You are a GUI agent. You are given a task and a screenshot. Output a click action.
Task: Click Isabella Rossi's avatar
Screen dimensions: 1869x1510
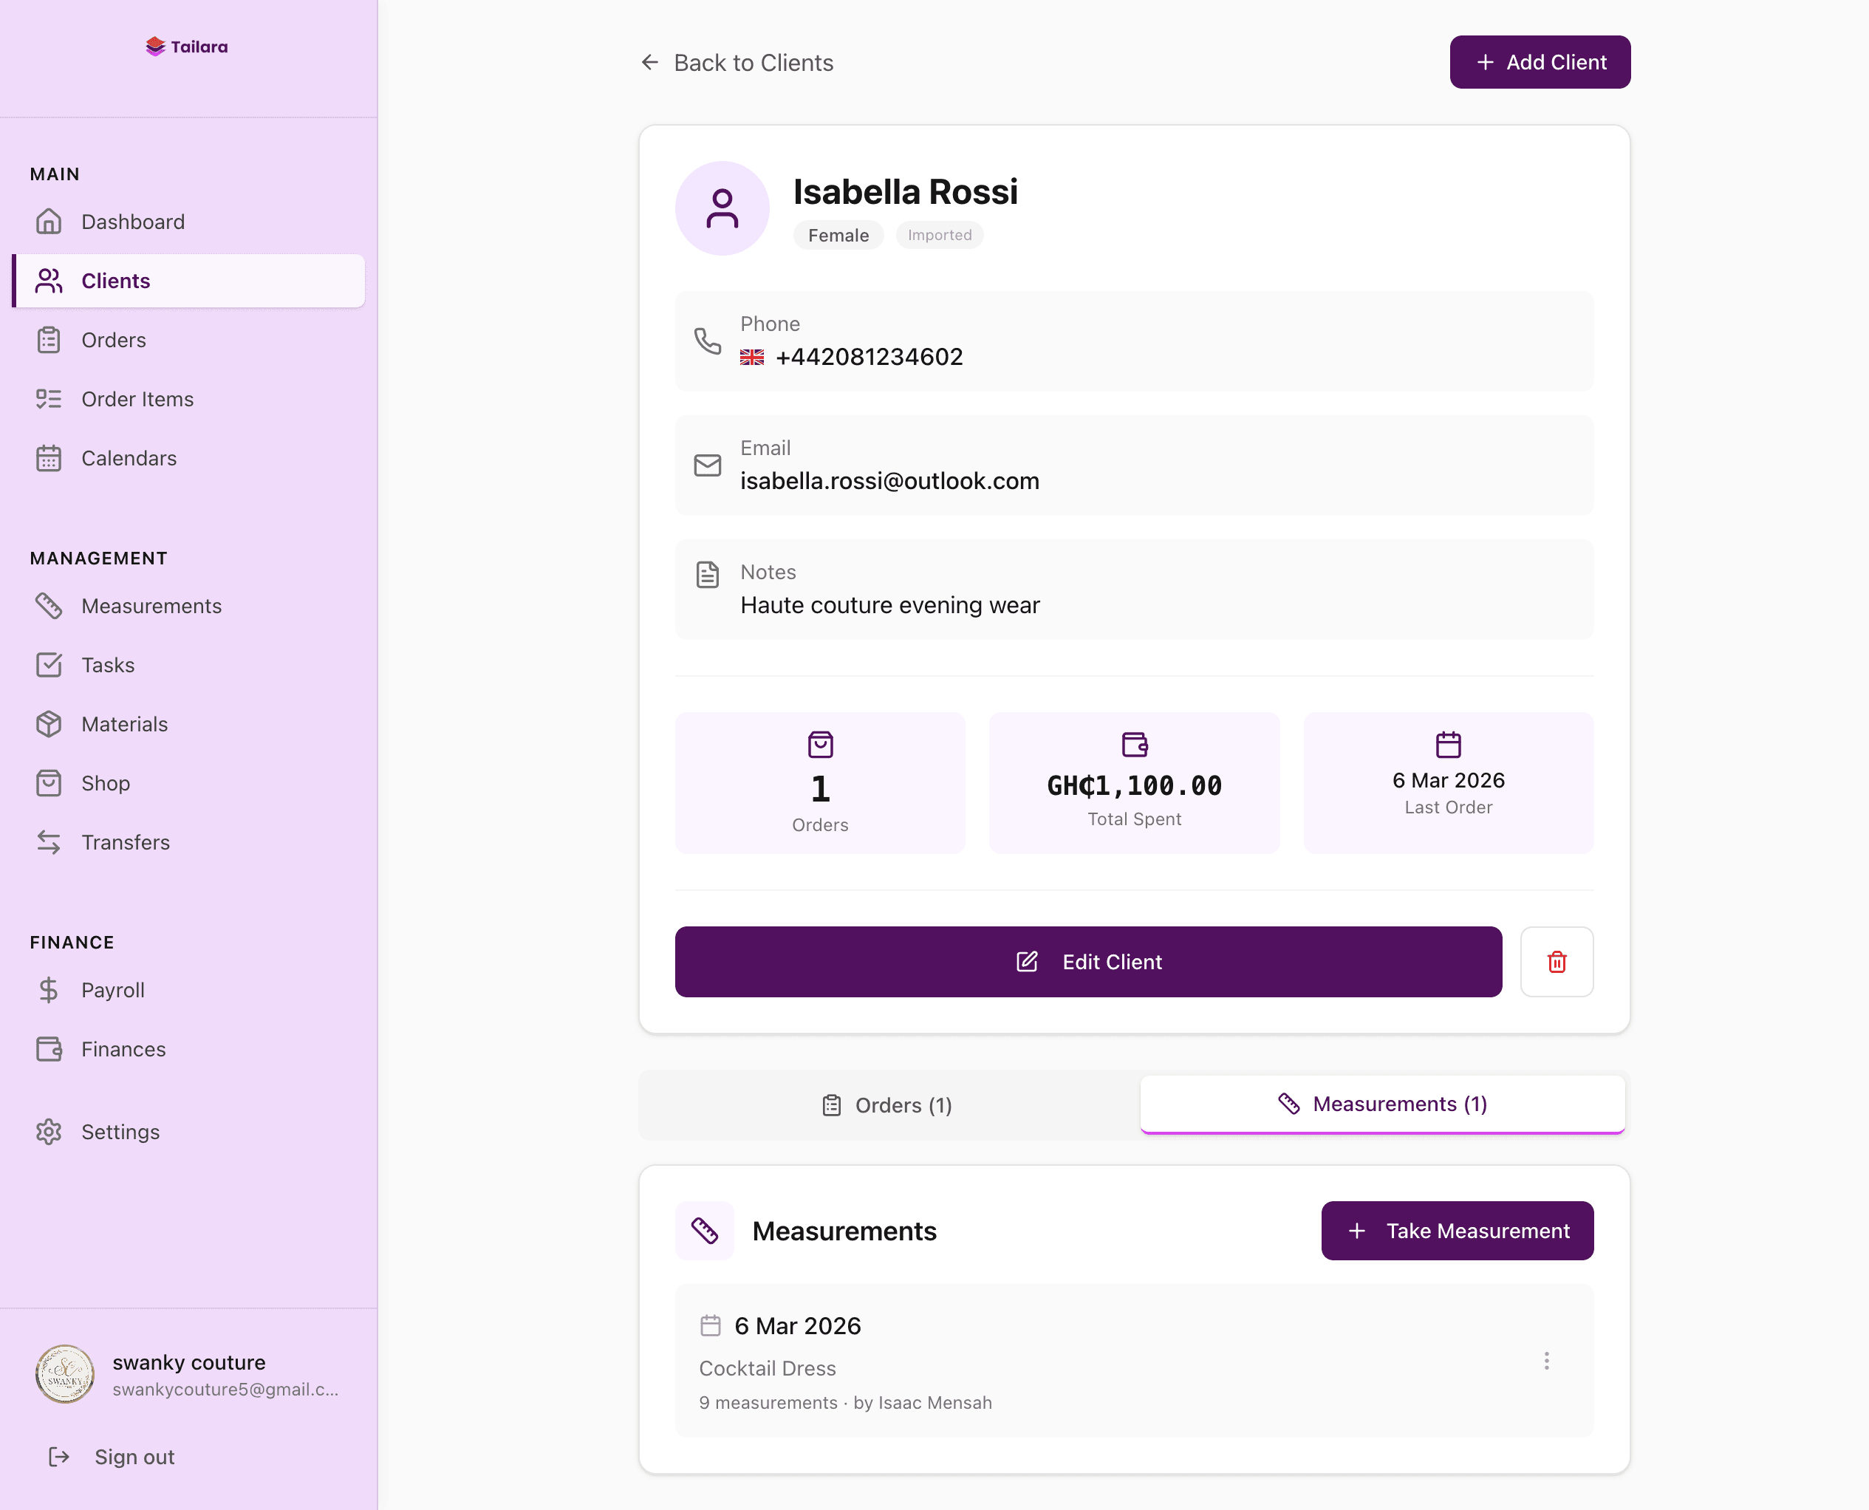pyautogui.click(x=722, y=209)
